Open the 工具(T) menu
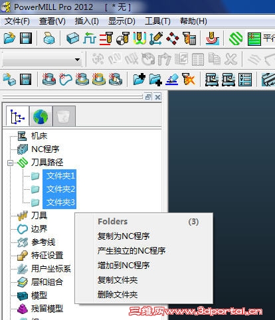The width and height of the screenshot is (275, 320). click(x=157, y=21)
